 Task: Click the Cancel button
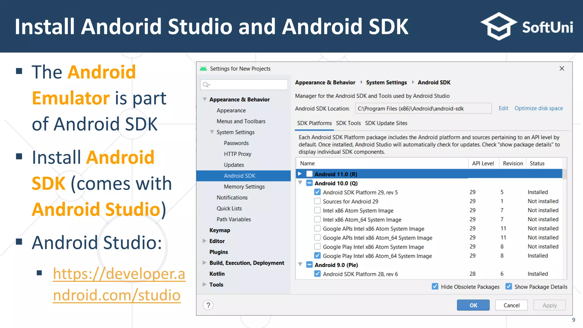(511, 305)
